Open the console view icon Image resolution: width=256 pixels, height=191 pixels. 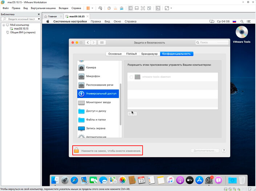tap(158, 8)
